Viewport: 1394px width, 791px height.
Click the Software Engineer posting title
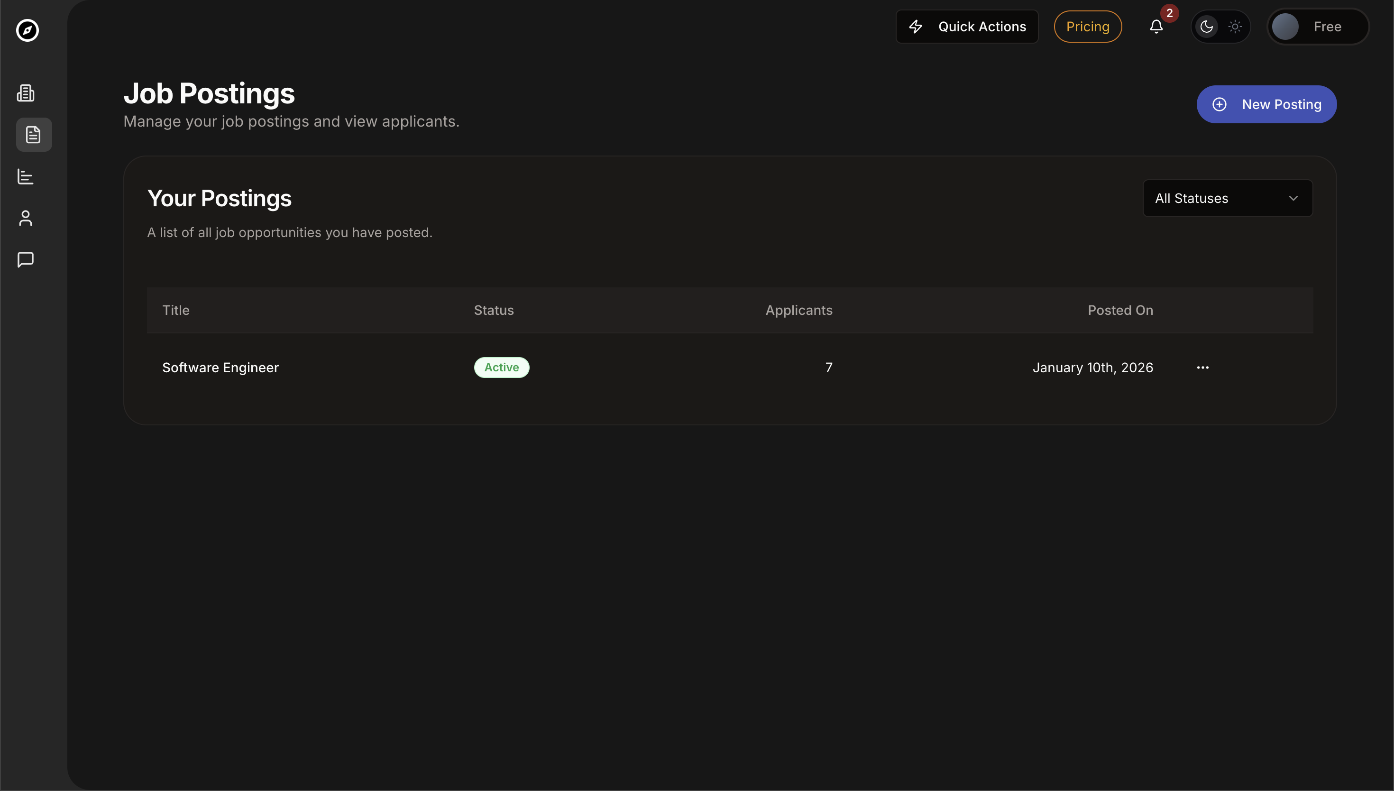pyautogui.click(x=220, y=368)
